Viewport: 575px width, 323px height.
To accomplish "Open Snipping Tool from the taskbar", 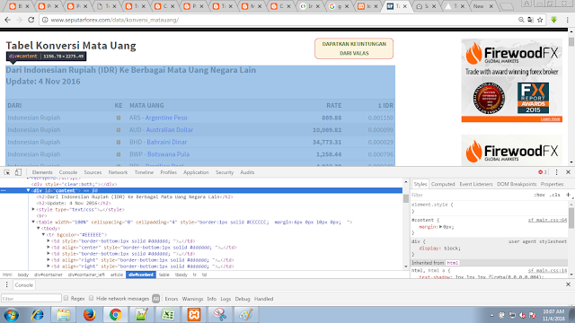I will [219, 315].
